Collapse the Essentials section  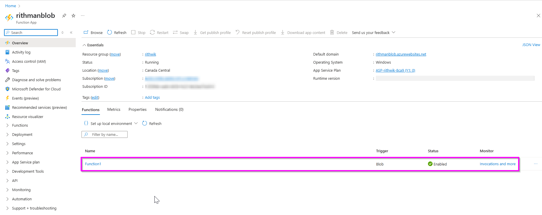pos(93,45)
